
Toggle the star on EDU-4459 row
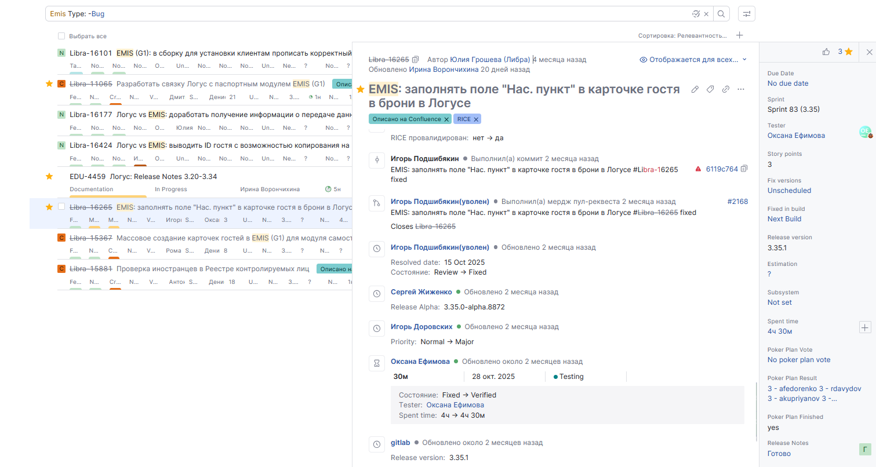click(49, 176)
